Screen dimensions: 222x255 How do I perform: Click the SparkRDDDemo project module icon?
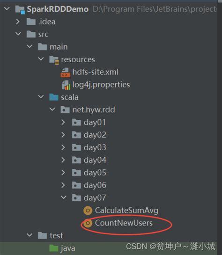click(x=20, y=9)
